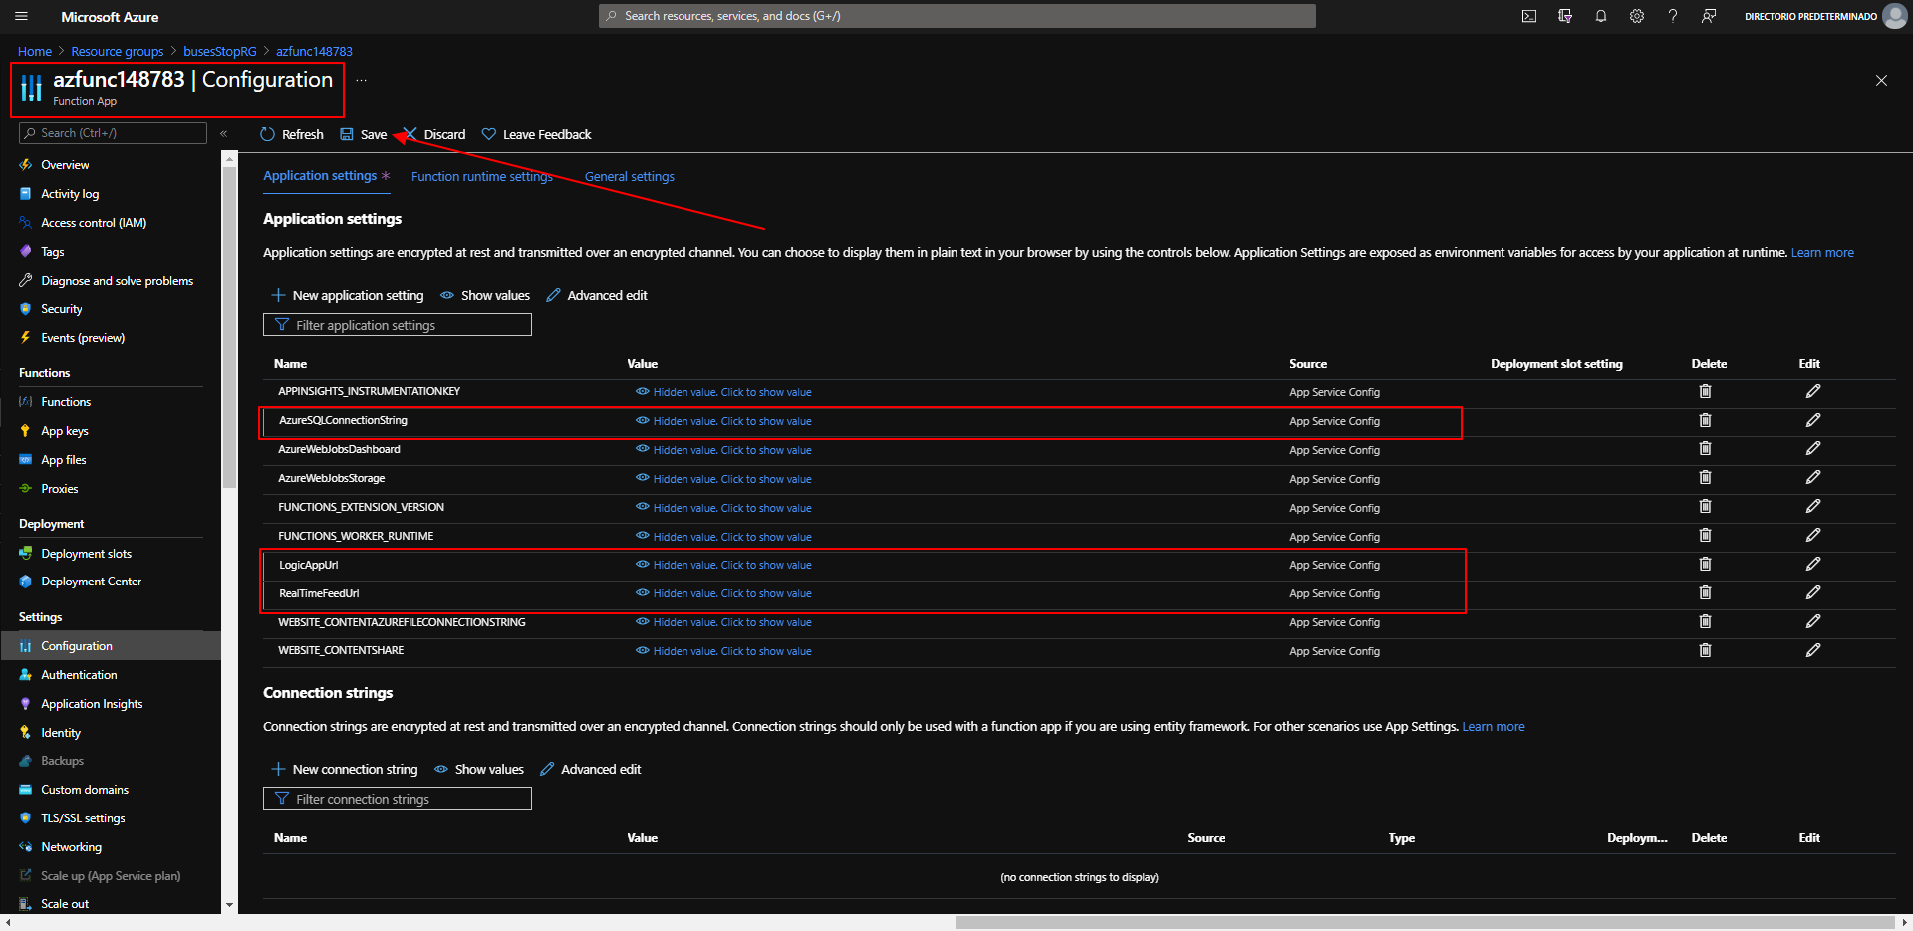Open Deployment Center menu item

91,582
